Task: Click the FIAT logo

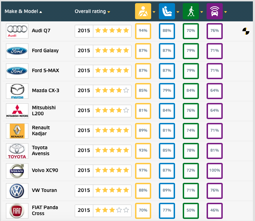Action: coord(17,211)
